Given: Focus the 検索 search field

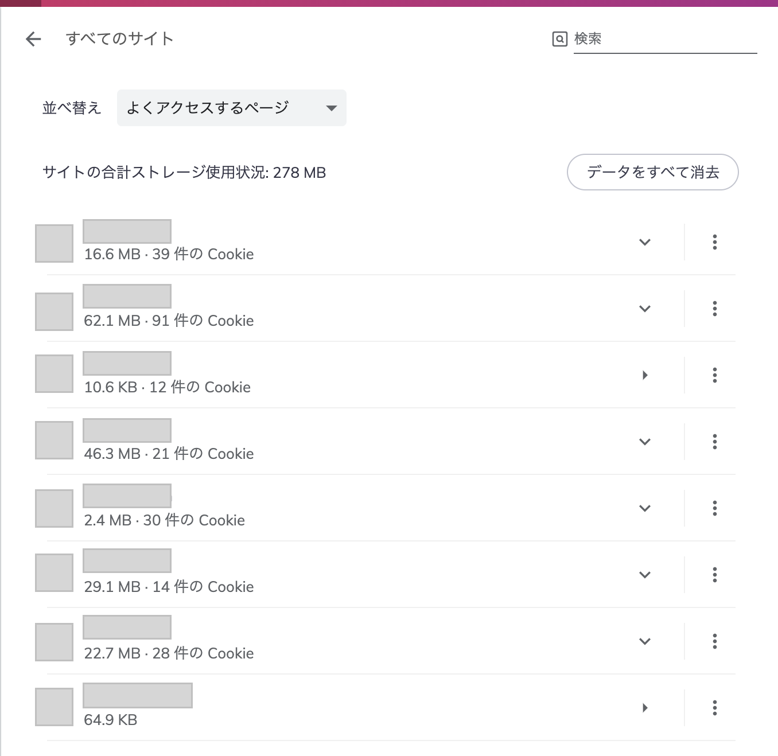Looking at the screenshot, I should coord(666,39).
